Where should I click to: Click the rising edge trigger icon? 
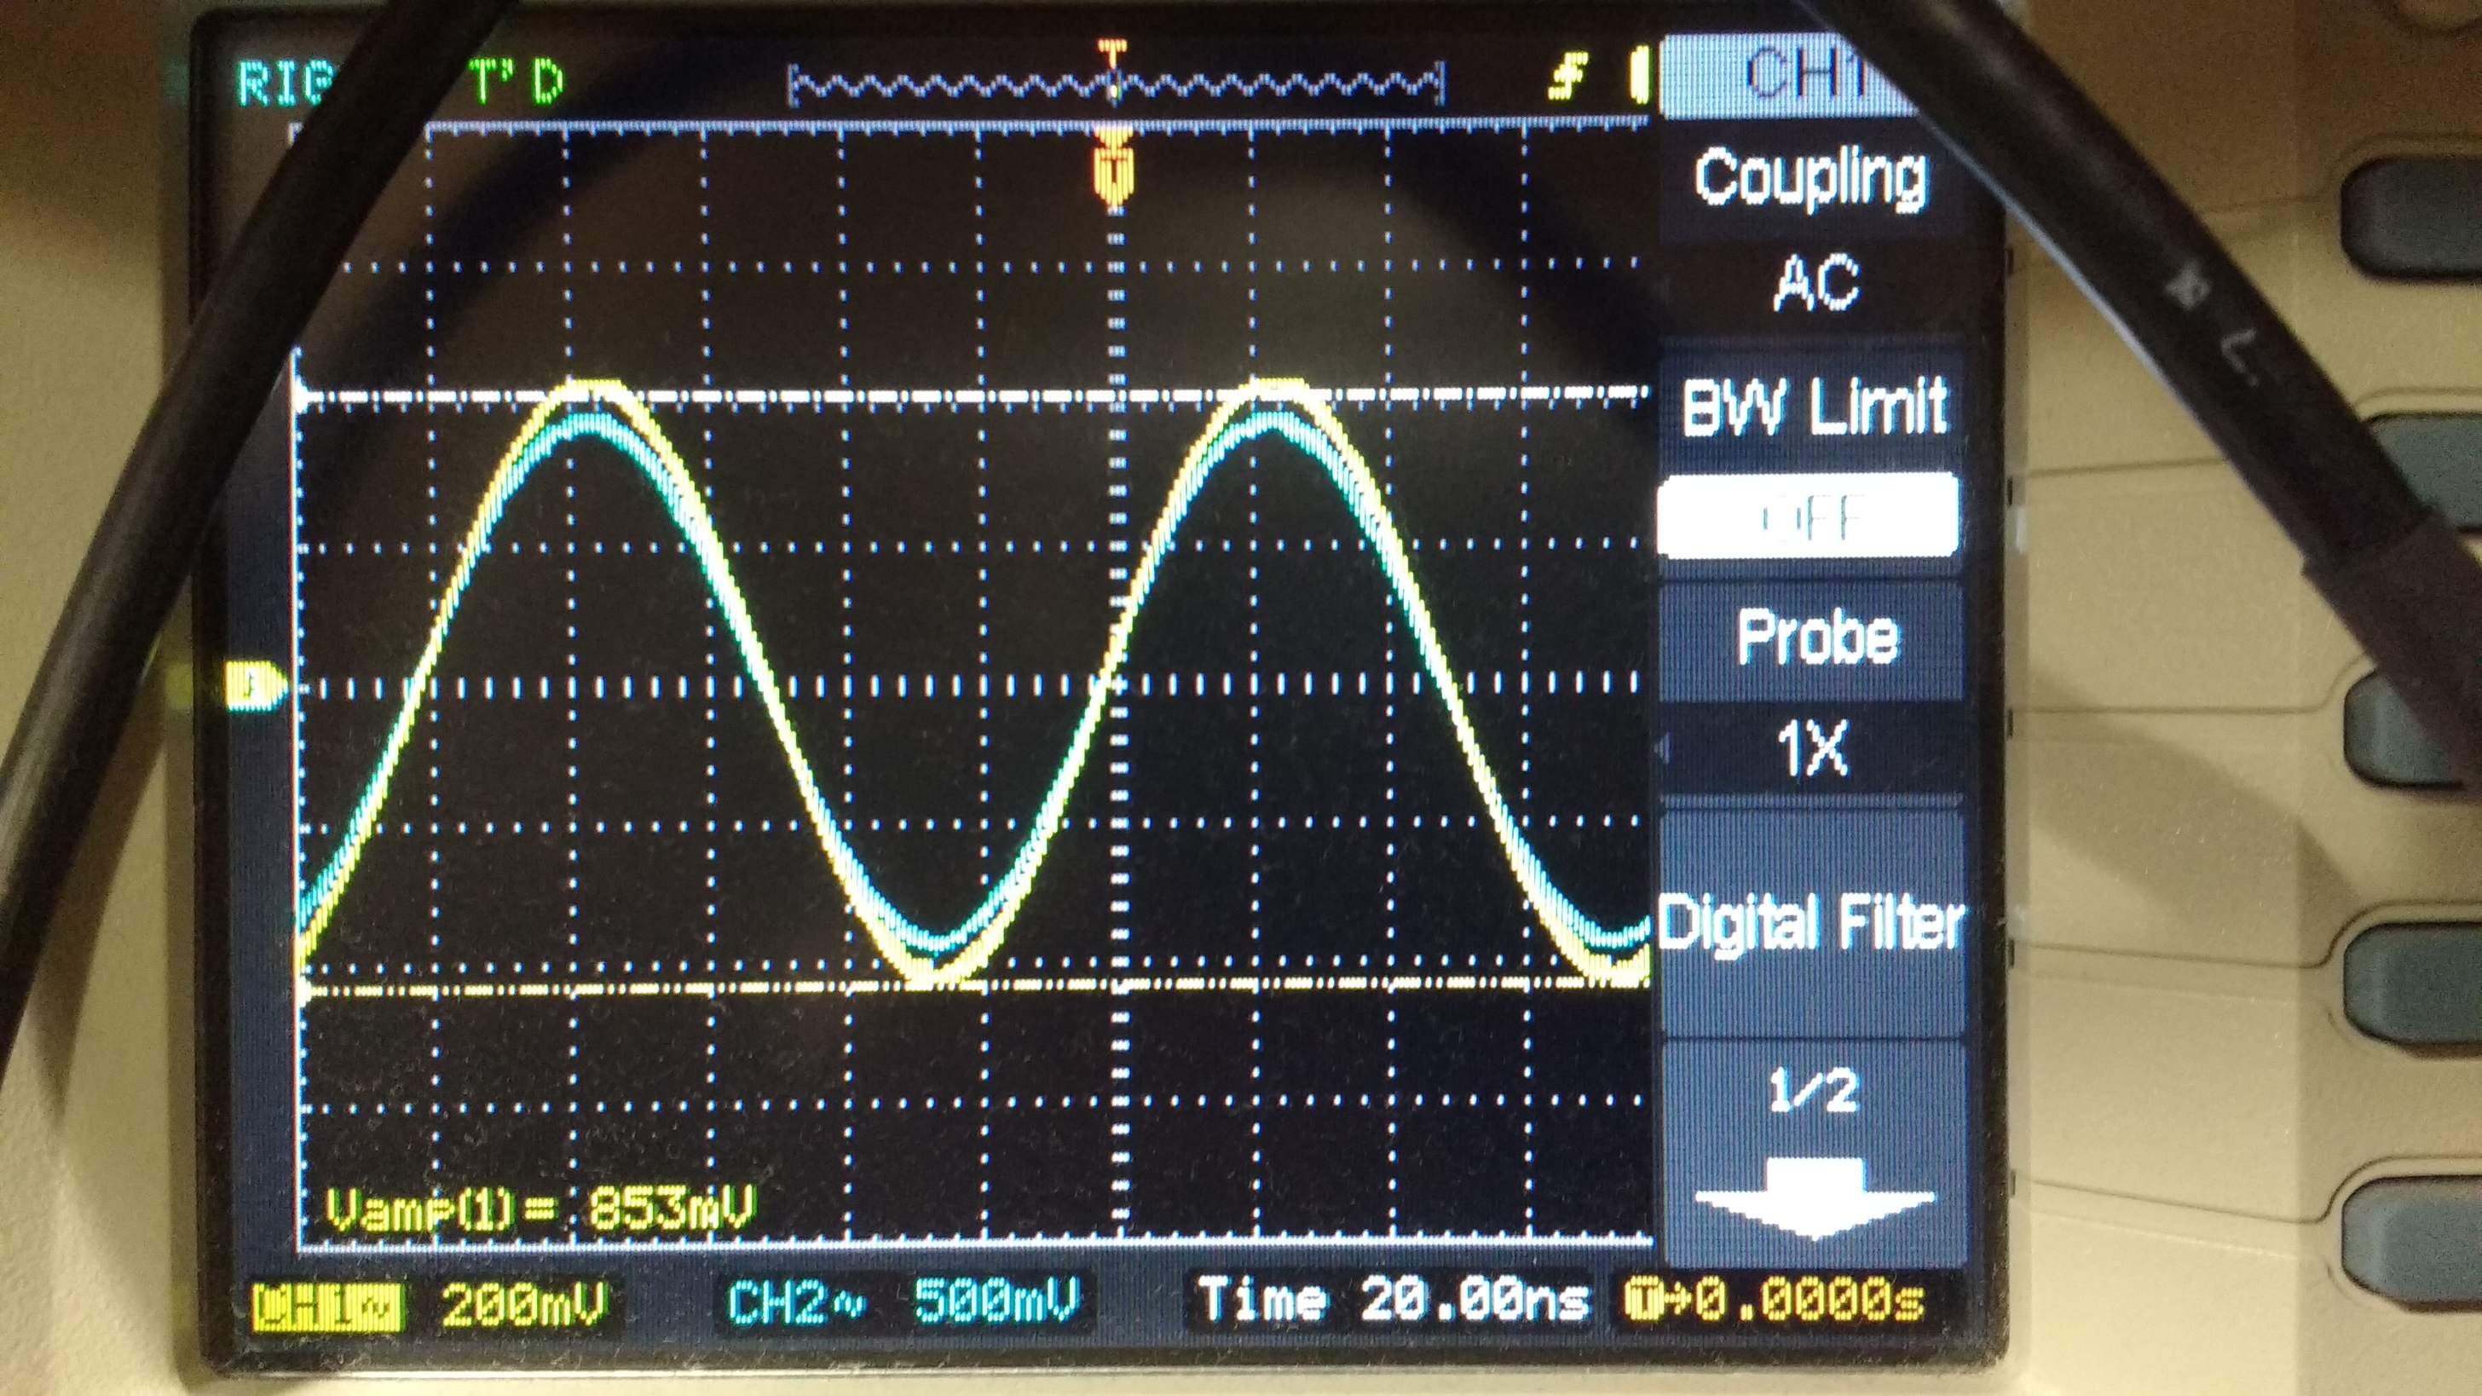(1567, 77)
